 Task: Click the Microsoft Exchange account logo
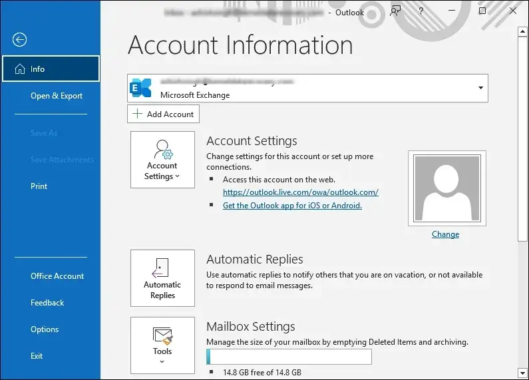140,88
